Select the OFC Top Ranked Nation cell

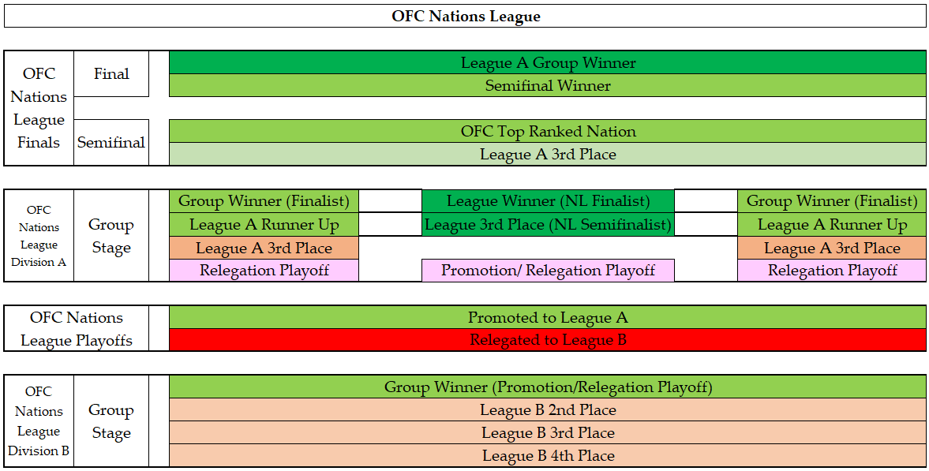coord(548,132)
